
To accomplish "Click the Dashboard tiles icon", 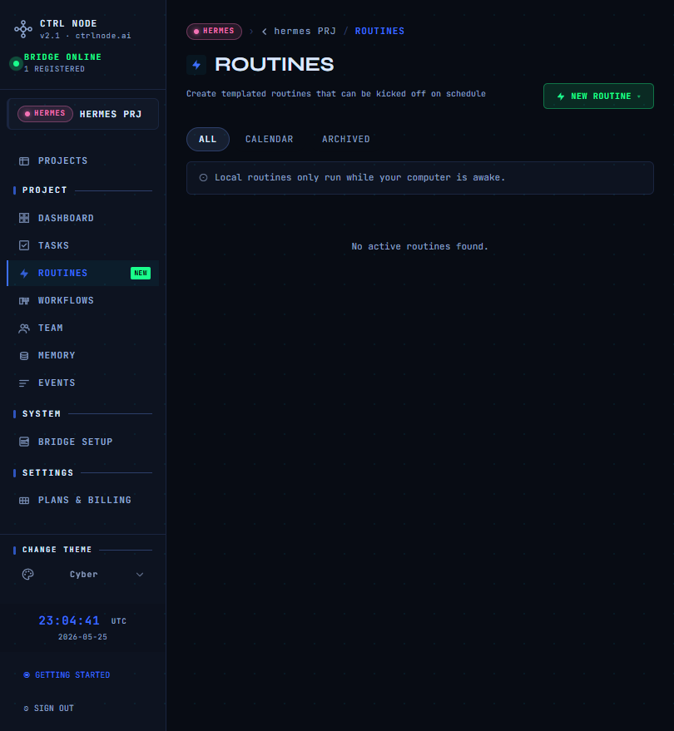I will coord(24,218).
